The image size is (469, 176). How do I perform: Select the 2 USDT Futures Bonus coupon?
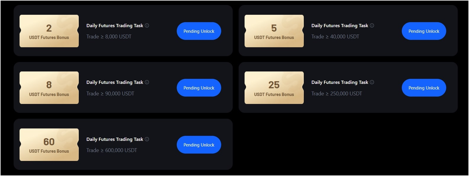click(49, 31)
